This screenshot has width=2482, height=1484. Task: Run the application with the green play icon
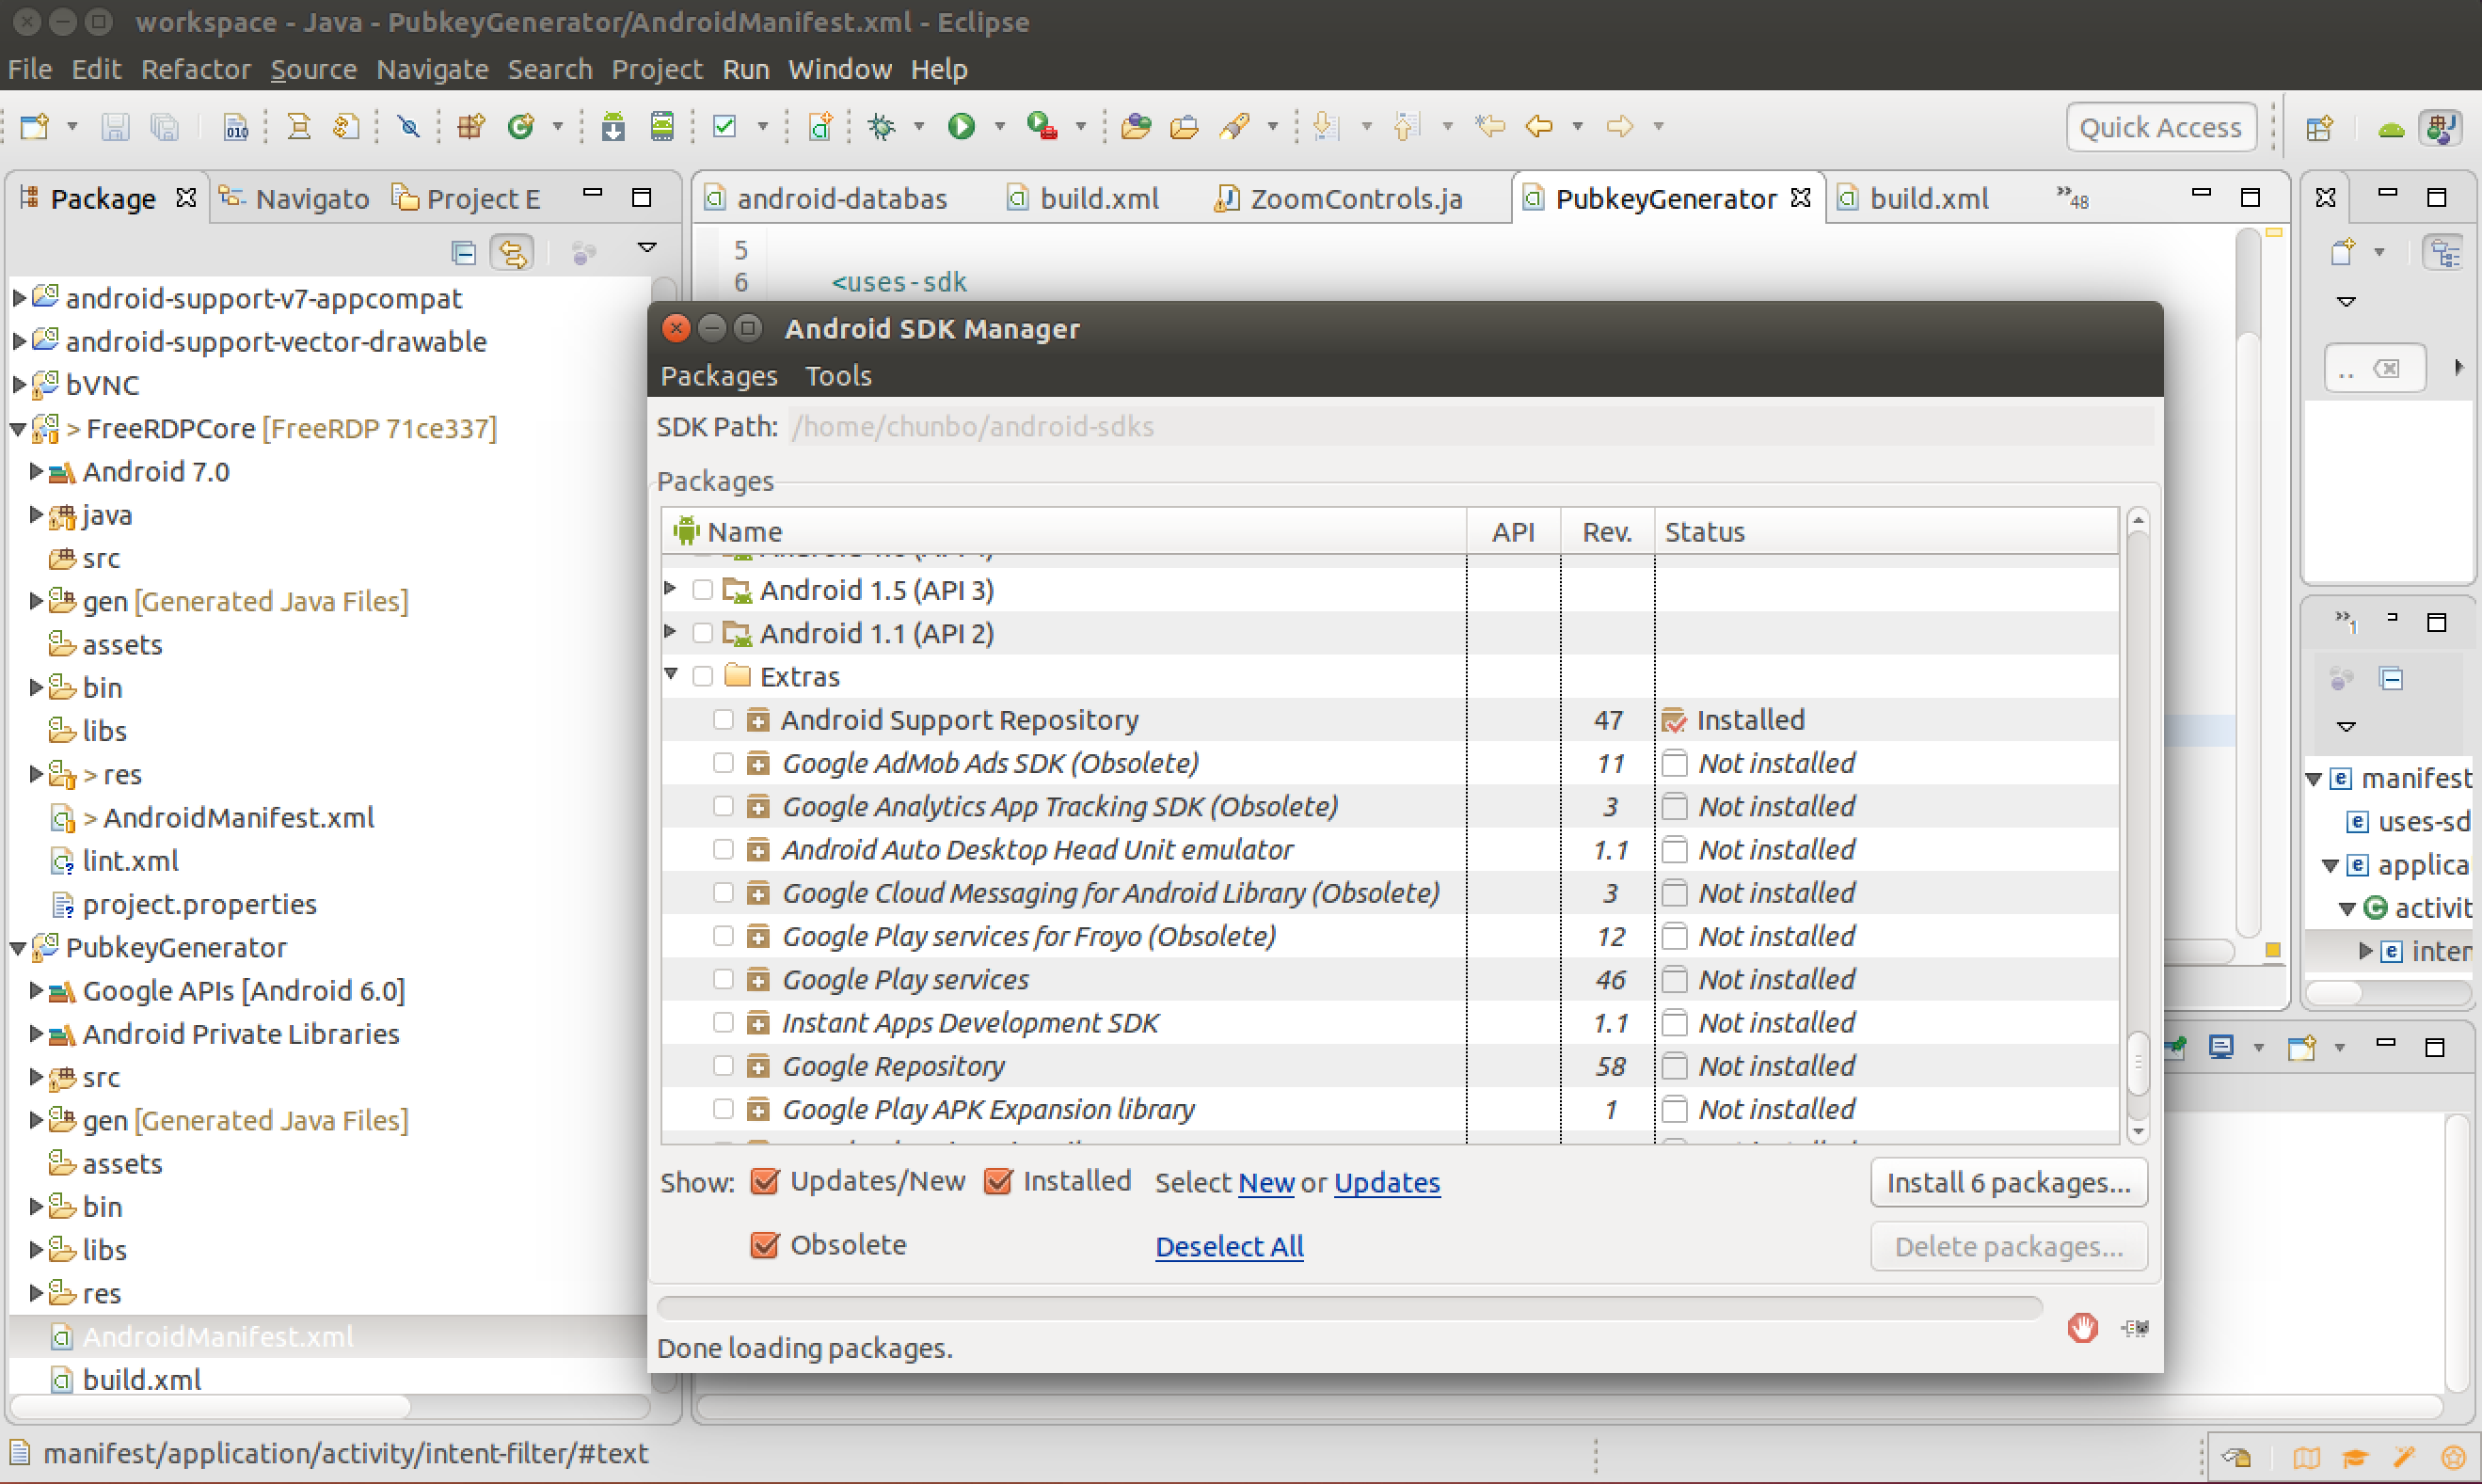(962, 126)
